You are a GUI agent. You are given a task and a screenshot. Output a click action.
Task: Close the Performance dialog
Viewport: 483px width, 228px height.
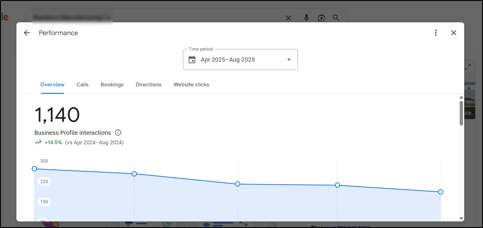point(454,33)
